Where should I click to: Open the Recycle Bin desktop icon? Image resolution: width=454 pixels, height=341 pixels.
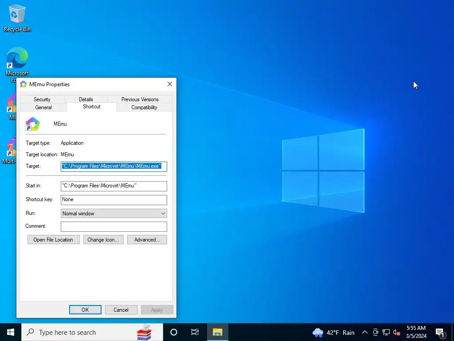click(x=17, y=18)
